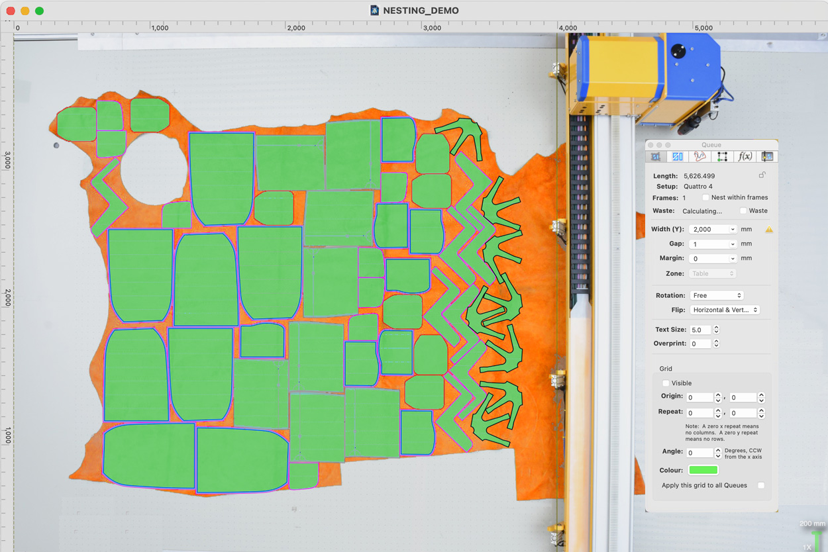Expand the Gap value dropdown
This screenshot has width=828, height=552.
(x=733, y=244)
